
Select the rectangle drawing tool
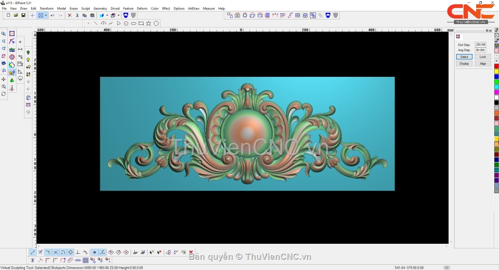[x=141, y=23]
